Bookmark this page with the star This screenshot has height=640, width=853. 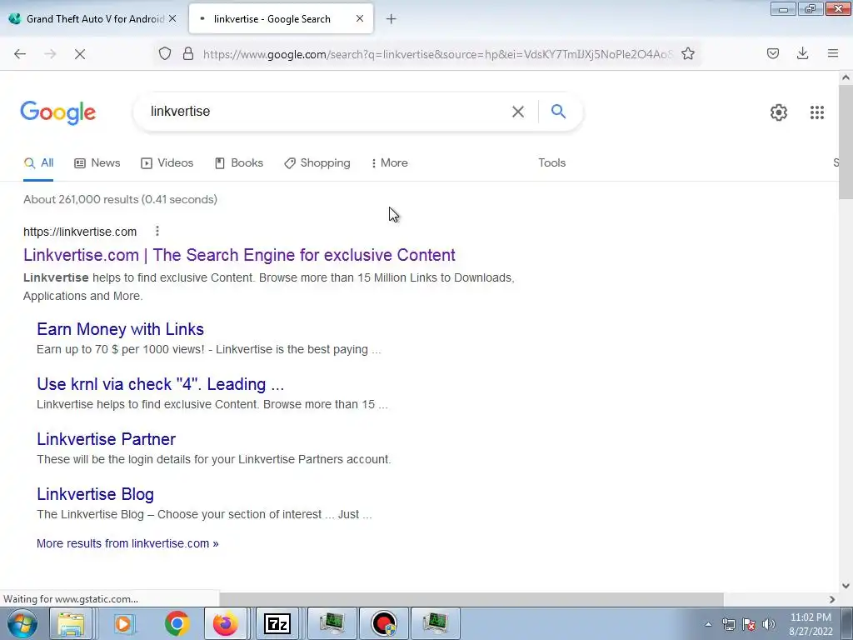[x=687, y=53]
